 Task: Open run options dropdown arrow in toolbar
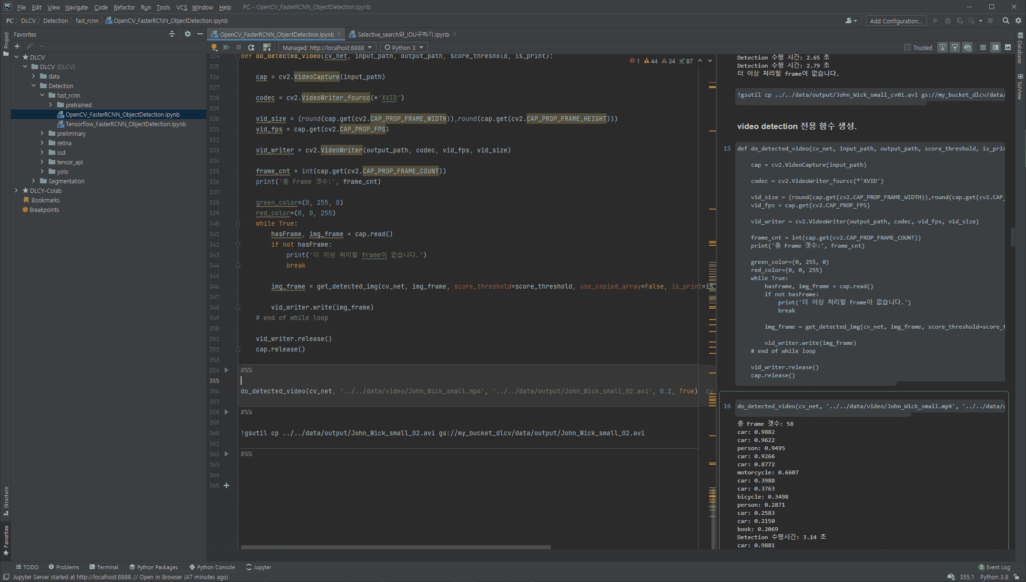(980, 20)
